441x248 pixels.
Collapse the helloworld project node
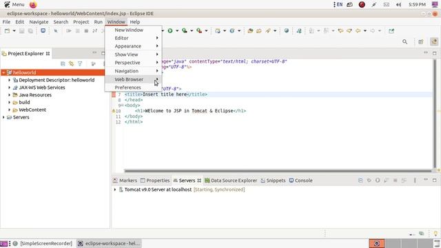[3, 72]
